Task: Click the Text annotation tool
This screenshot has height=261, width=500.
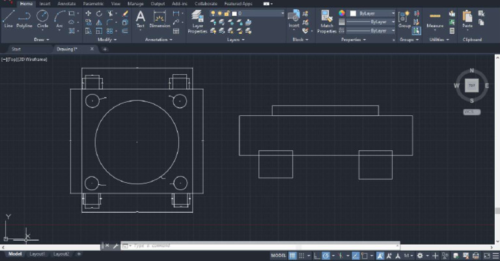Action: coord(140,18)
